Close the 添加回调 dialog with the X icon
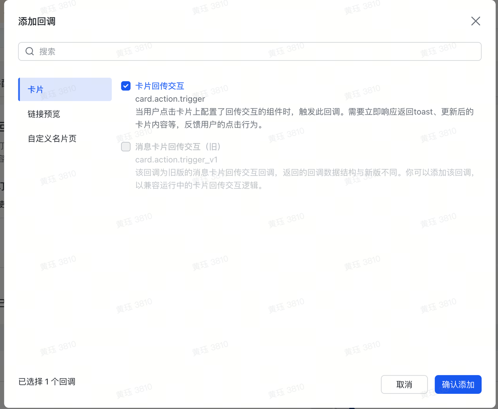The width and height of the screenshot is (498, 409). pos(475,21)
